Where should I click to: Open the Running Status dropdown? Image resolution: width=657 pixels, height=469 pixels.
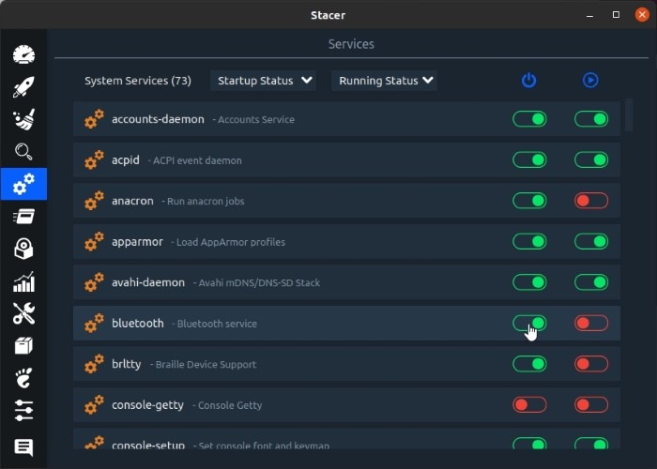pos(384,81)
